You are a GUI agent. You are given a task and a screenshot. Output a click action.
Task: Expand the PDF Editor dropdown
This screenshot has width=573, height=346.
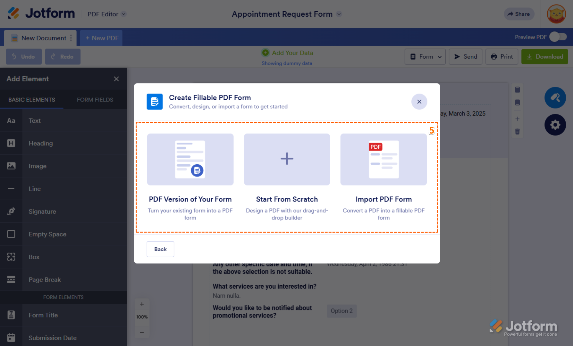[x=123, y=14]
